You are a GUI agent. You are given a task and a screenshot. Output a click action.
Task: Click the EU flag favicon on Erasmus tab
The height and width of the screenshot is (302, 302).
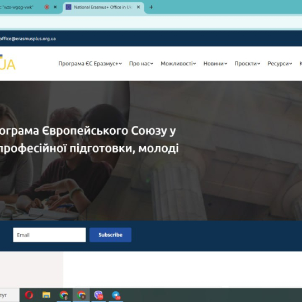pos(68,7)
